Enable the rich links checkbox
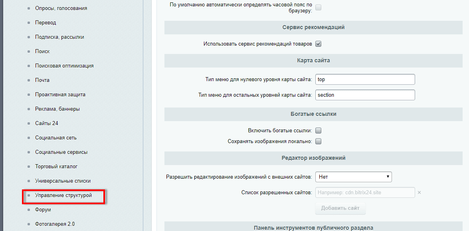The height and width of the screenshot is (231, 469). tap(319, 130)
